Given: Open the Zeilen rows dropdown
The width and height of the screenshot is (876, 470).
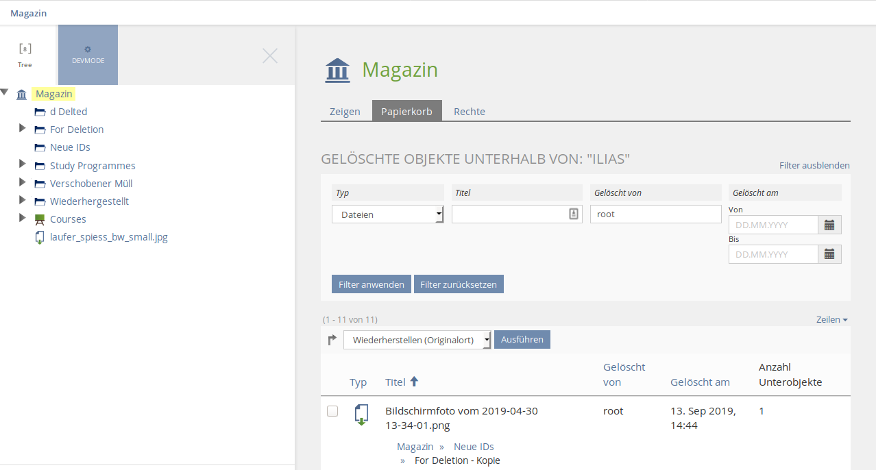Looking at the screenshot, I should point(831,320).
